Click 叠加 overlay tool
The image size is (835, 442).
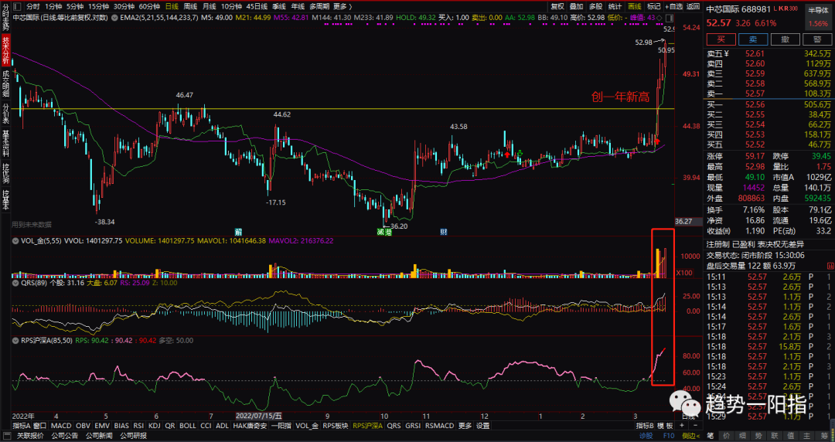(x=576, y=6)
